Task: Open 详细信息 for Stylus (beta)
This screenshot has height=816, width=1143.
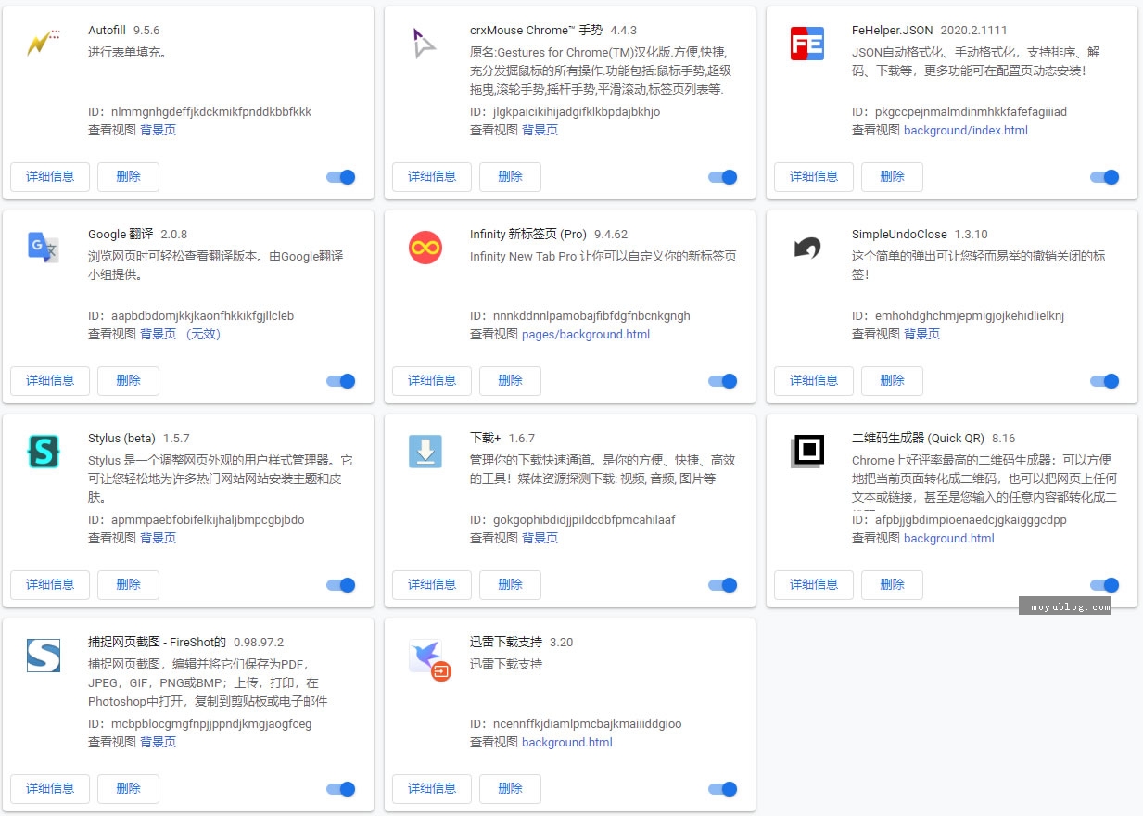Action: coord(50,584)
